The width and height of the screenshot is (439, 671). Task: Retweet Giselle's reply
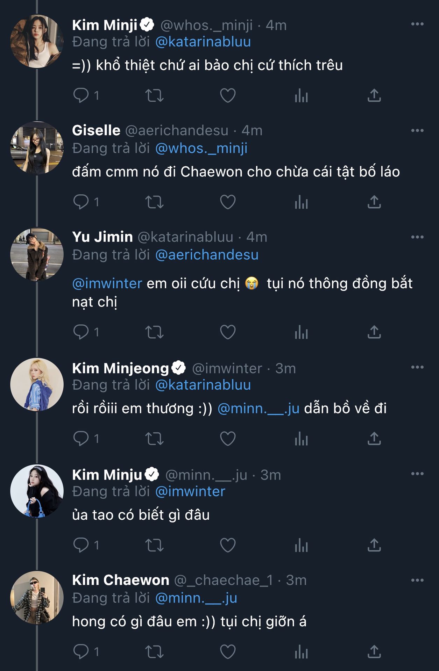[x=154, y=202]
